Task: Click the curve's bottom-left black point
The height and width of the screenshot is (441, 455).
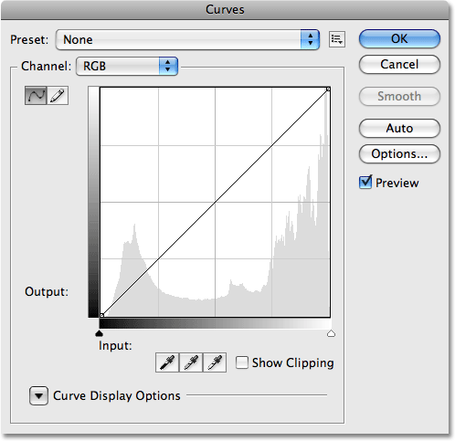Action: pyautogui.click(x=102, y=315)
